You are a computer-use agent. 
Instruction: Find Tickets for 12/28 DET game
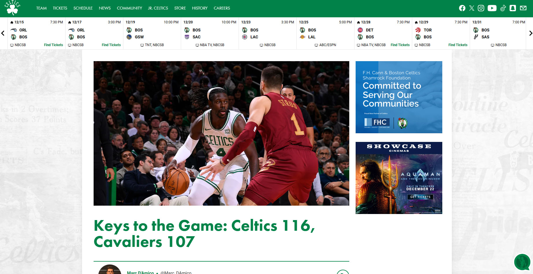400,45
